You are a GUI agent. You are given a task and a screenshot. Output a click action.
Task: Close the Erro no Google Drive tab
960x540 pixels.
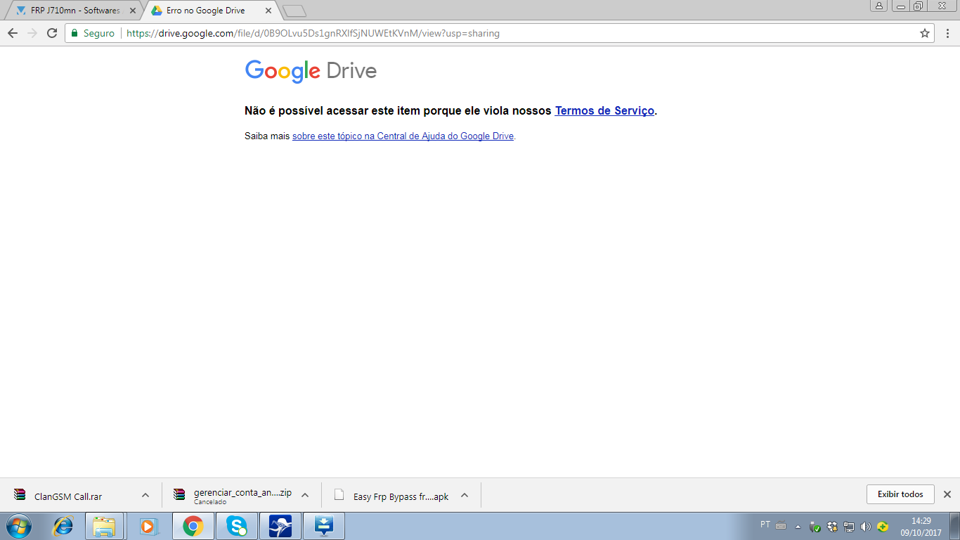(268, 11)
